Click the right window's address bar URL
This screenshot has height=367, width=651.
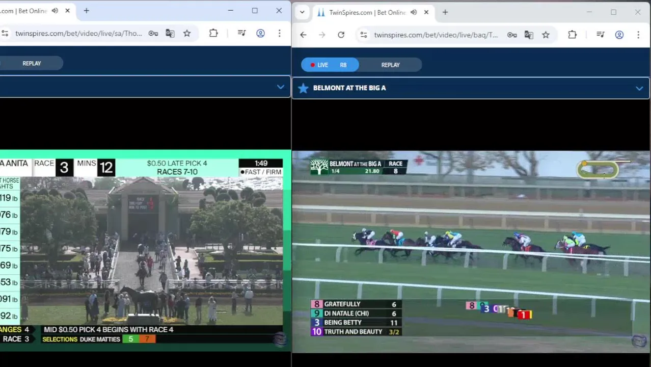point(436,35)
